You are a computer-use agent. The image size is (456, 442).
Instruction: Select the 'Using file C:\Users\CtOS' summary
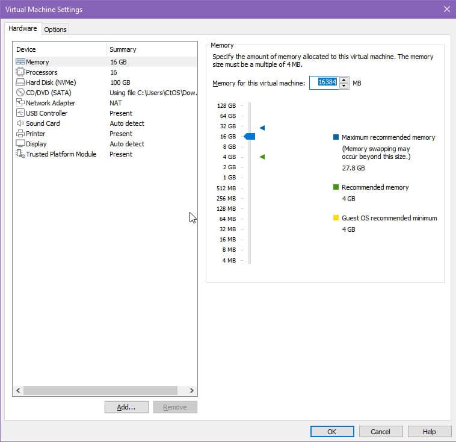click(x=153, y=93)
